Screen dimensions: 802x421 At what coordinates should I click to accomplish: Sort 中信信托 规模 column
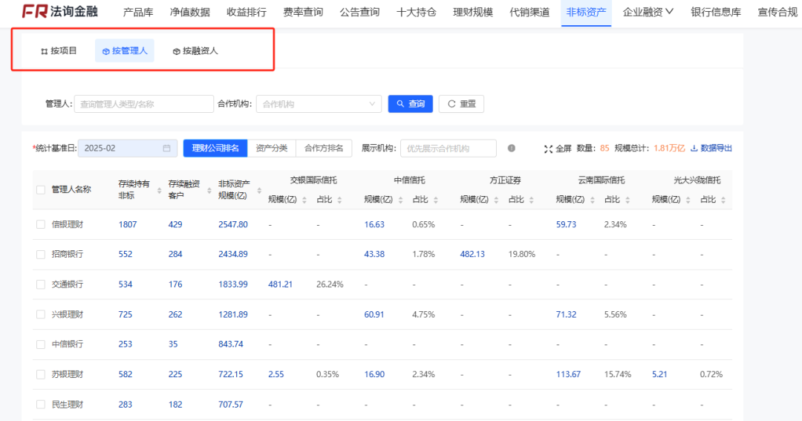point(400,200)
